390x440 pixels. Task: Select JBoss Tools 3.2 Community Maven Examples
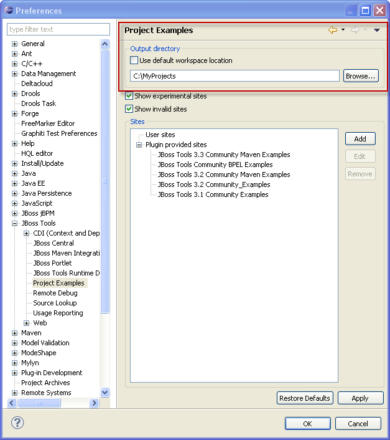pyautogui.click(x=224, y=175)
